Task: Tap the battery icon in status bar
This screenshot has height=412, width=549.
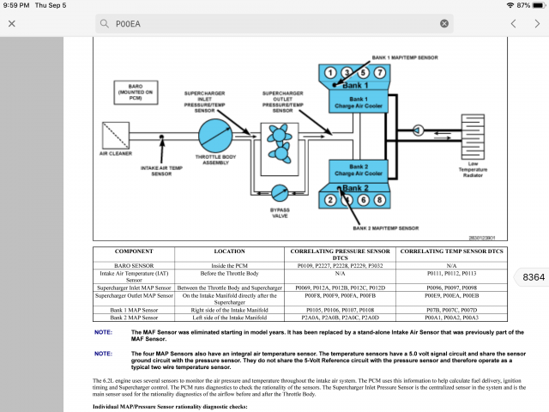Action: coord(536,5)
